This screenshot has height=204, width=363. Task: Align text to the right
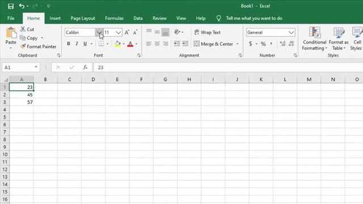(165, 44)
